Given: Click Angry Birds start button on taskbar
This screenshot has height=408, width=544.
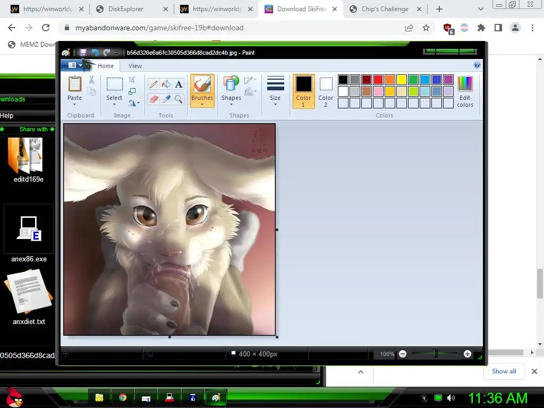Looking at the screenshot, I should [14, 397].
